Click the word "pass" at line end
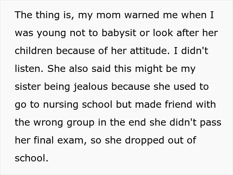The width and height of the screenshot is (233, 175). (211, 123)
